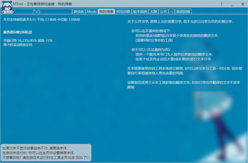Image resolution: width=248 pixels, height=163 pixels.
Task: Go to the 版本频道 tab
Action: coord(140,11)
